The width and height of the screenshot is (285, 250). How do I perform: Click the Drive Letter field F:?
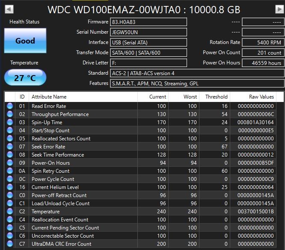click(x=148, y=63)
